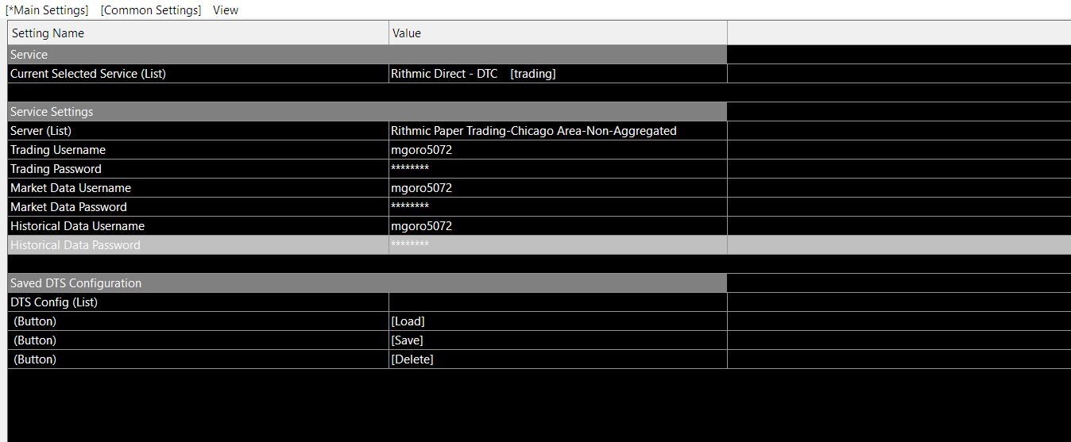
Task: Click the Value column header
Action: pos(558,33)
